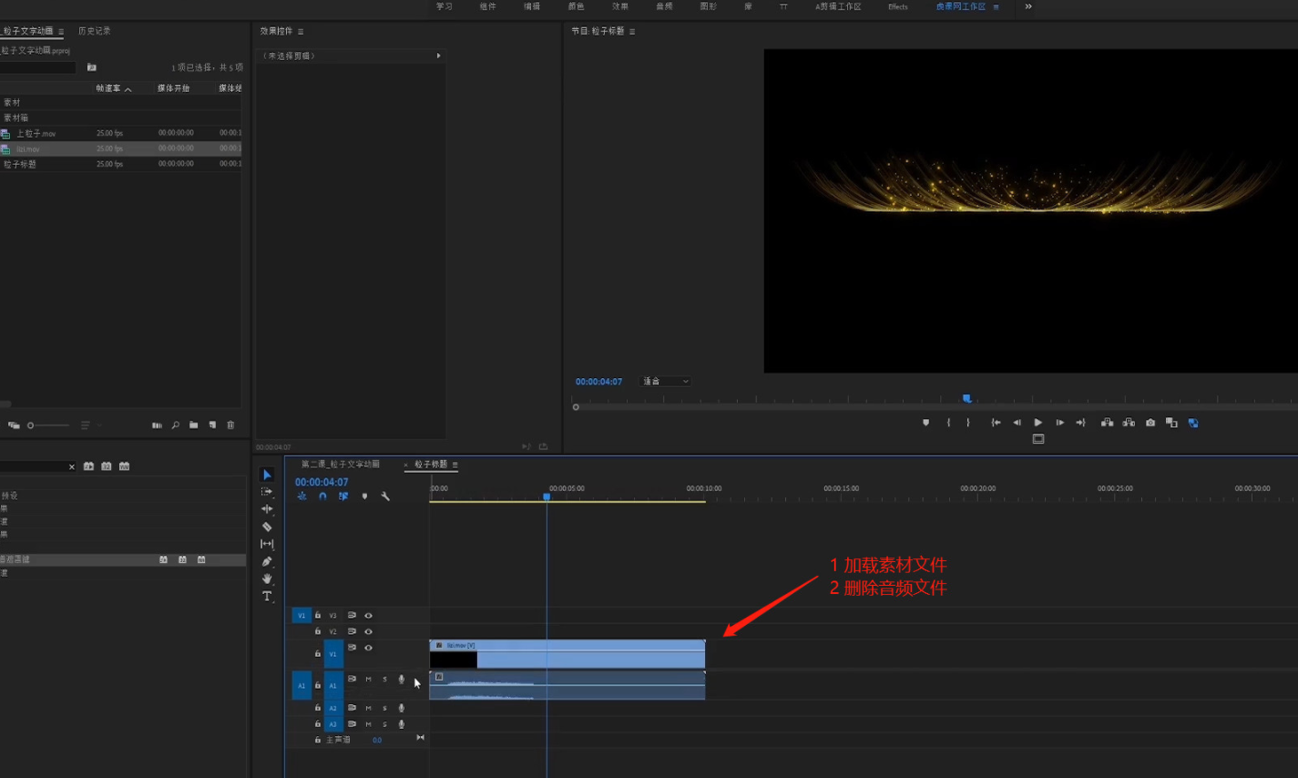Add marker in program monitor
This screenshot has height=778, width=1298.
click(x=925, y=423)
